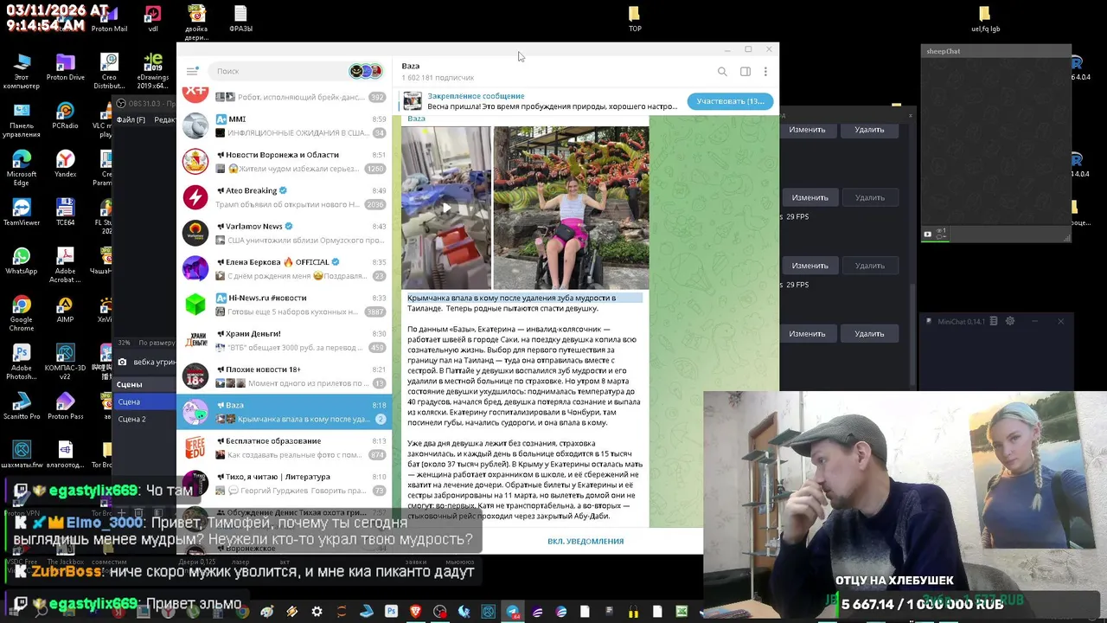Click ВКЛ. УВЕДОМЛЕНИЯ button
Image resolution: width=1107 pixels, height=623 pixels.
pos(585,541)
